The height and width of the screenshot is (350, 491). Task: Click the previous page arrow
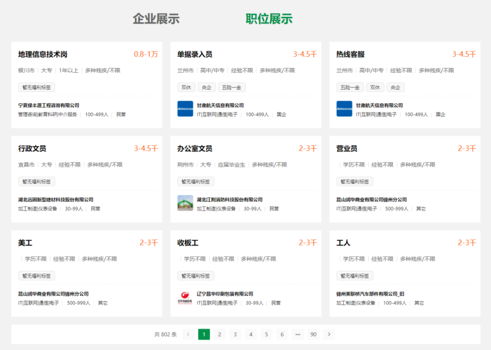(188, 334)
